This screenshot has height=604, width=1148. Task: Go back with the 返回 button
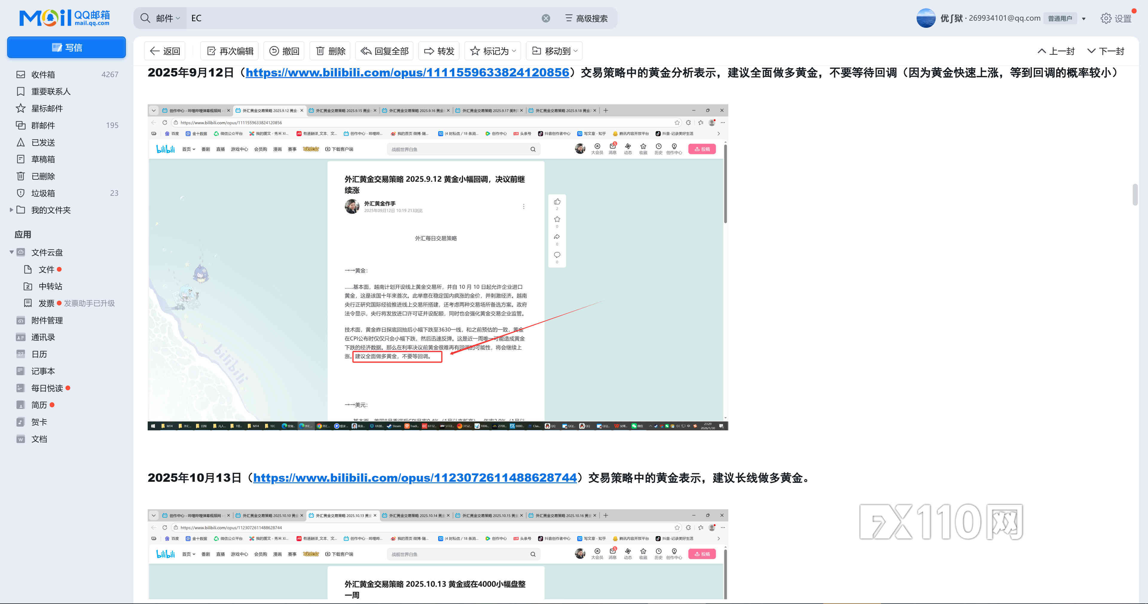(x=165, y=51)
